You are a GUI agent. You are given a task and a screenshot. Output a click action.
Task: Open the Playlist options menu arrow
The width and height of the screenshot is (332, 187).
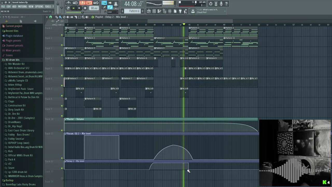point(47,17)
